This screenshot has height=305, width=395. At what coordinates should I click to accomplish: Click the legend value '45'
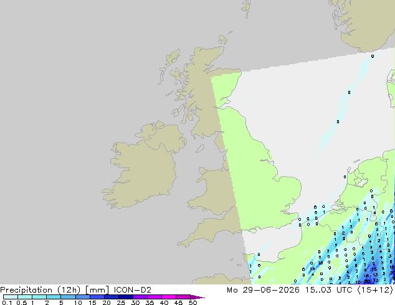pos(178,303)
